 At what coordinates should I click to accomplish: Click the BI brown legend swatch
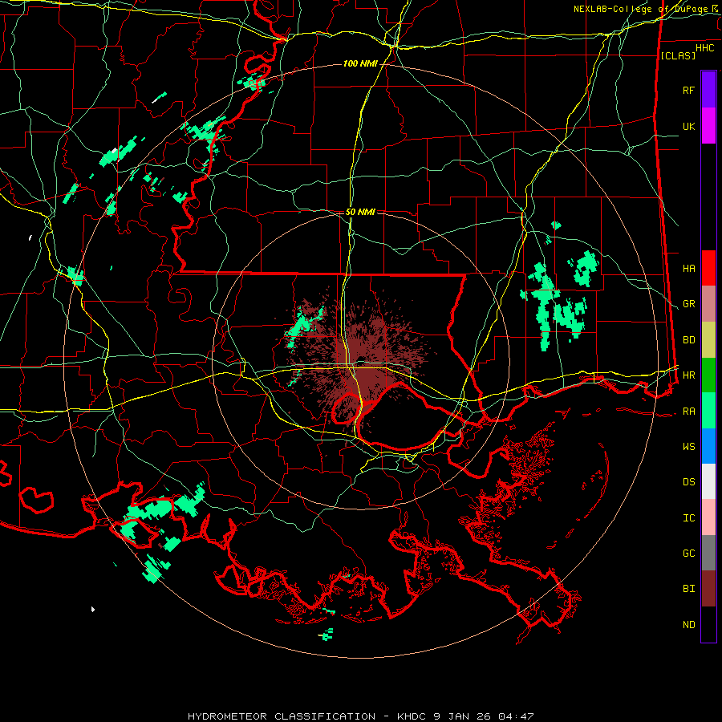[x=708, y=589]
